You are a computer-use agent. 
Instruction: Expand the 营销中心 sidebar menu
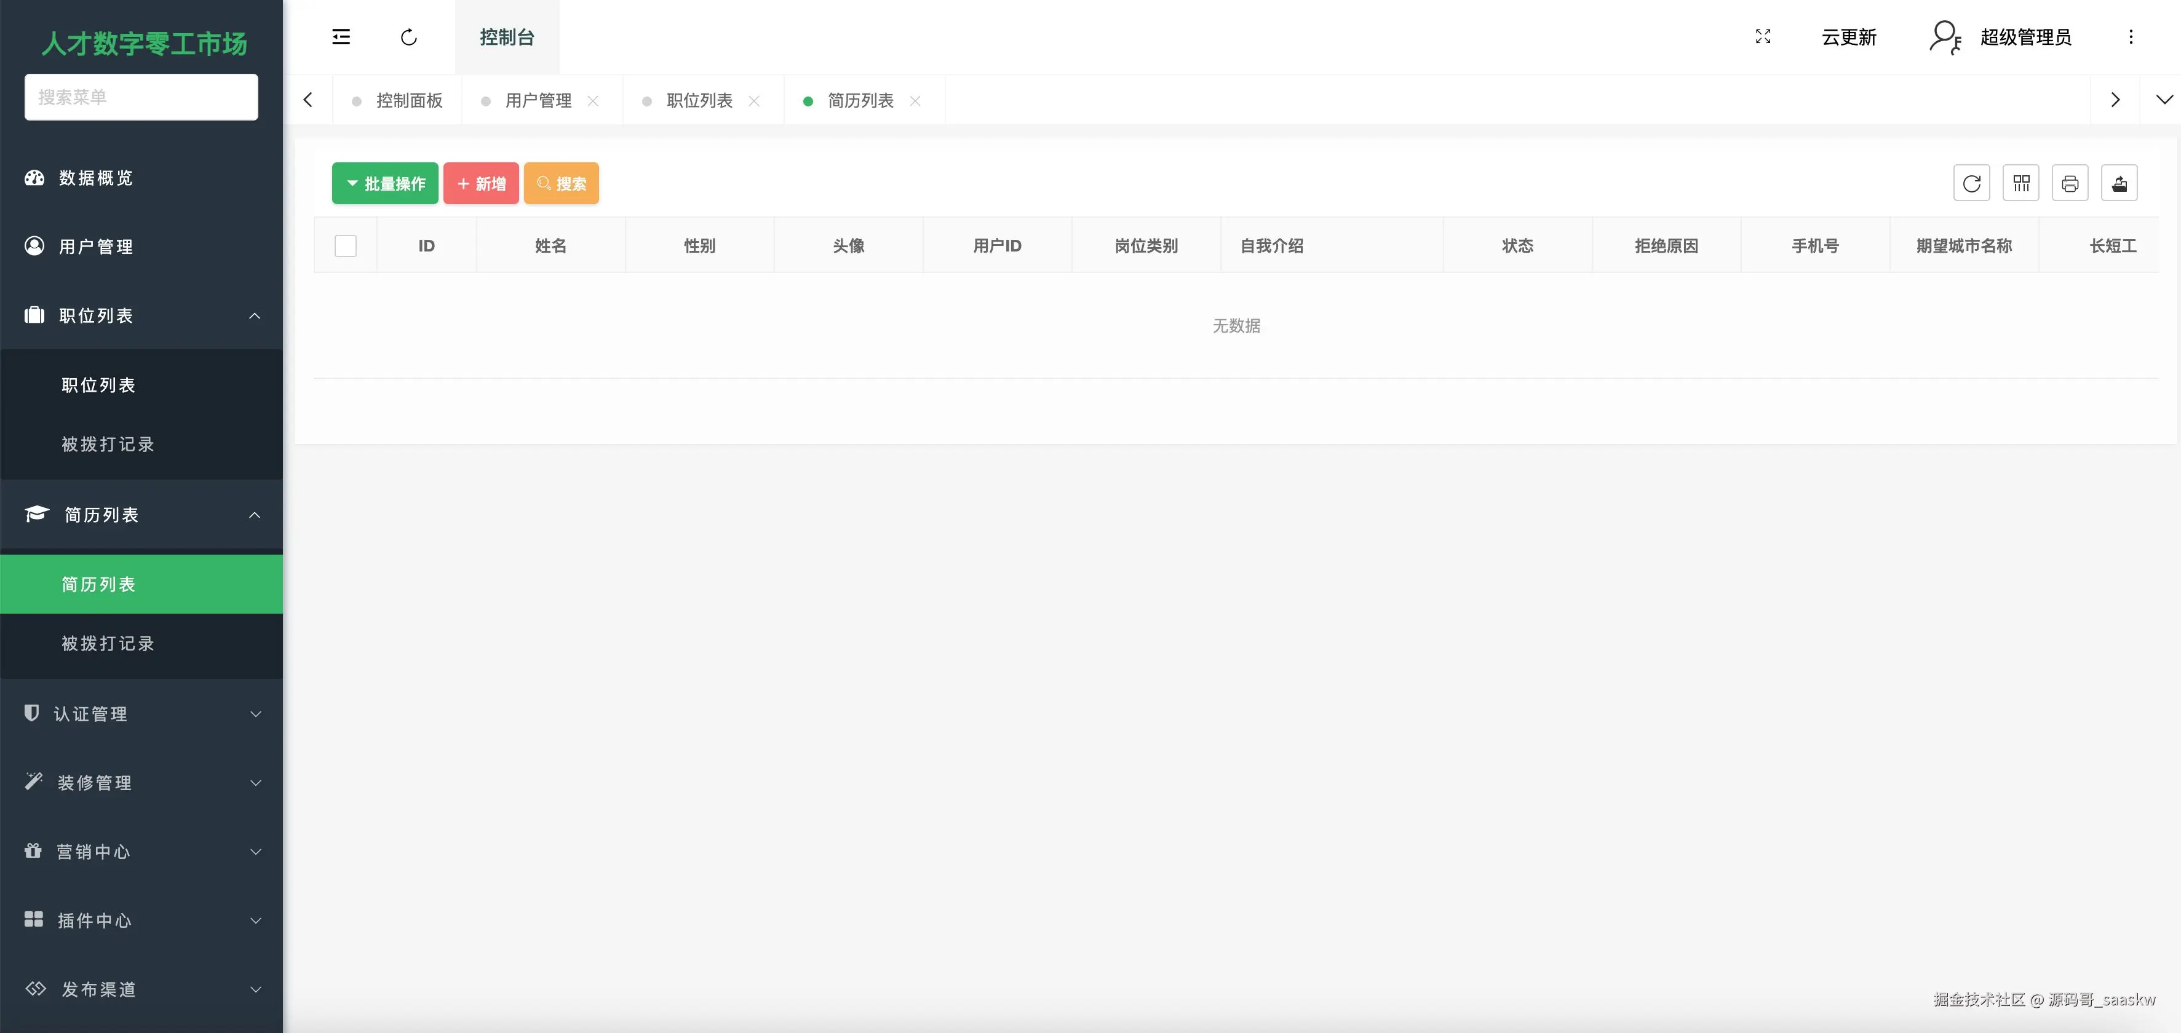click(x=141, y=851)
